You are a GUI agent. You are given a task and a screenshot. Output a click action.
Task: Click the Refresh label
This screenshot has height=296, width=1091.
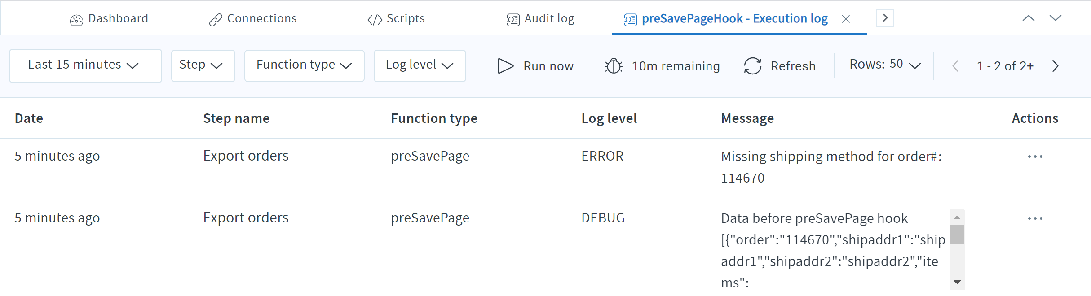[793, 66]
